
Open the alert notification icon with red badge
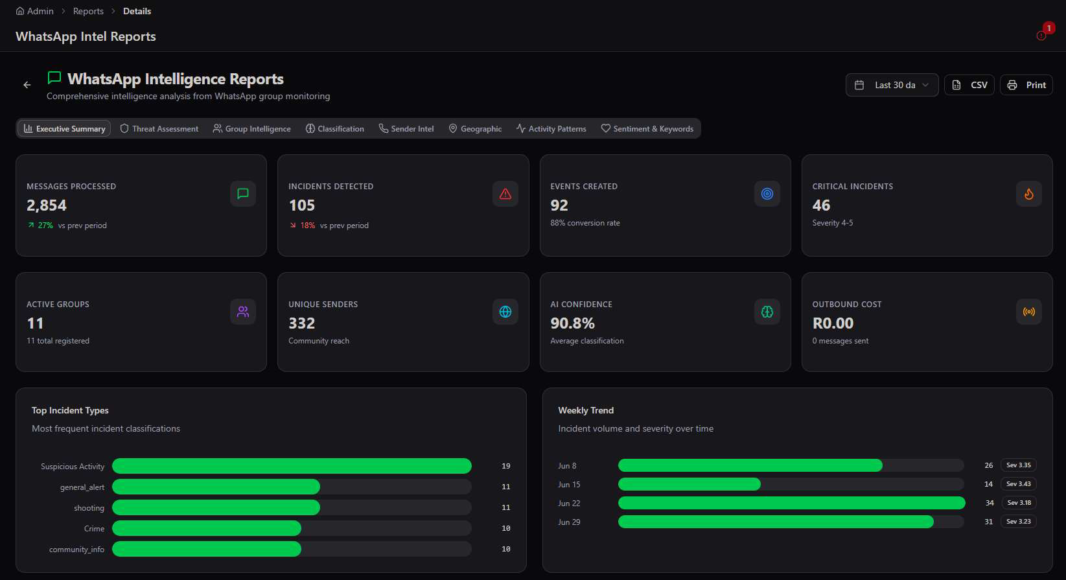click(1041, 36)
